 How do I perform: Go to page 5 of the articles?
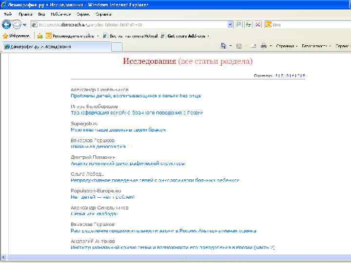click(298, 75)
